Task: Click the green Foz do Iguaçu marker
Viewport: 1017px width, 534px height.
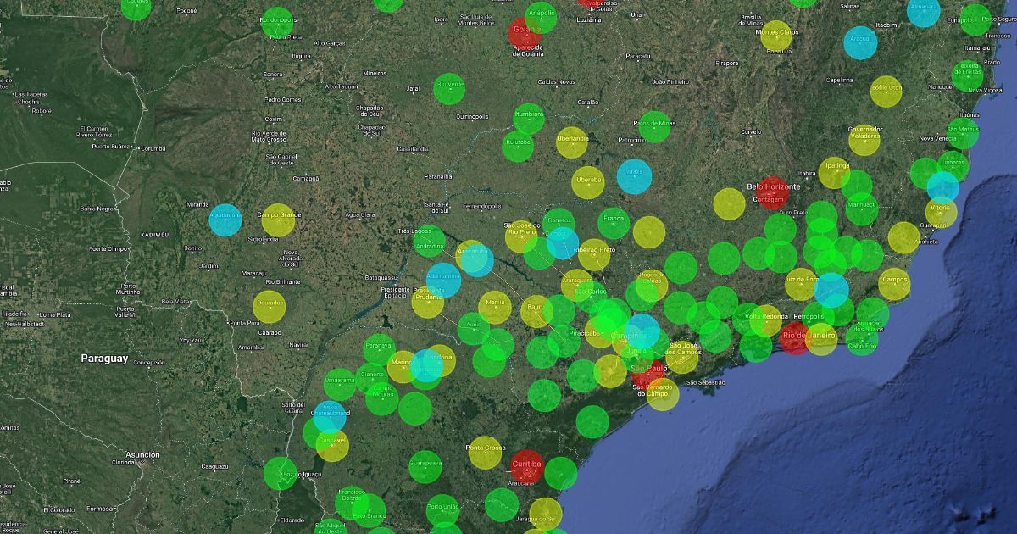Action: (x=280, y=474)
